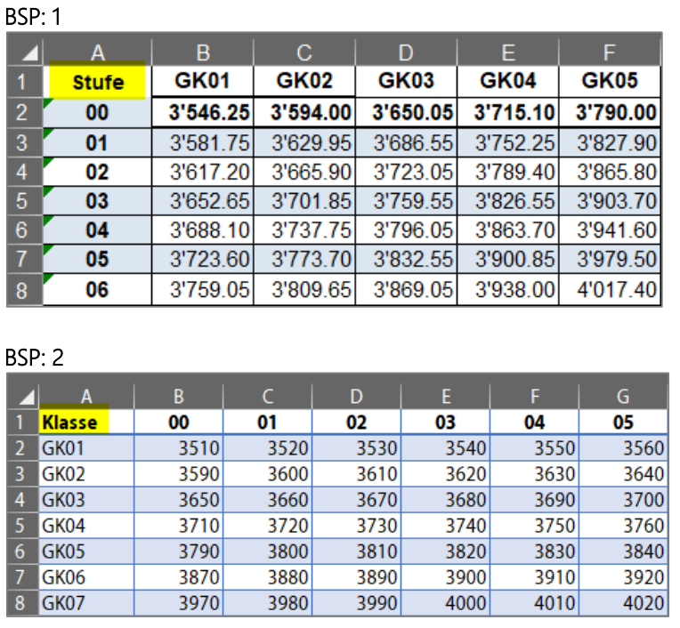Select the GK04 column title in BSP 1
The image size is (680, 628).
click(507, 81)
